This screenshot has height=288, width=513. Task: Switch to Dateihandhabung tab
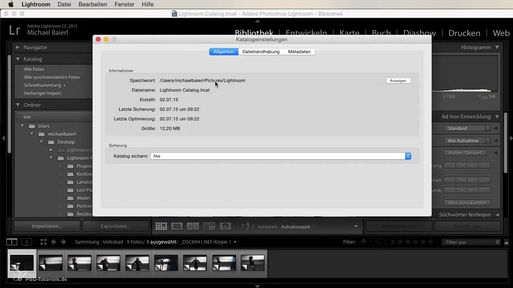coord(261,52)
